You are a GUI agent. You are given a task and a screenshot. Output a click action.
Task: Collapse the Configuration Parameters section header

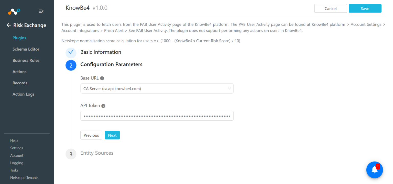click(111, 64)
